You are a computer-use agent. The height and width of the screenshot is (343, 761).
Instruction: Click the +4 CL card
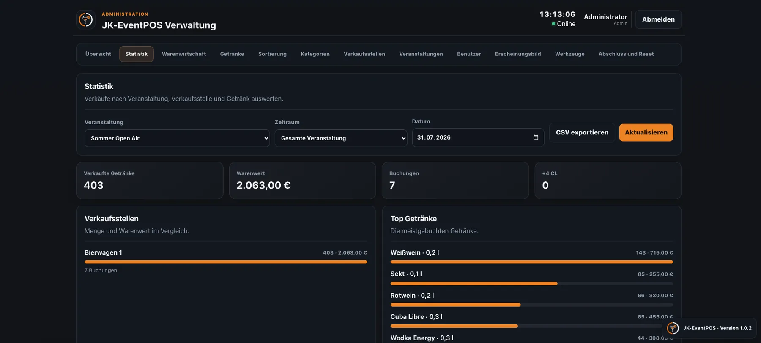(608, 181)
